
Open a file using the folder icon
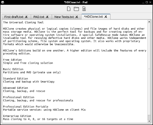click(x=76, y=9)
